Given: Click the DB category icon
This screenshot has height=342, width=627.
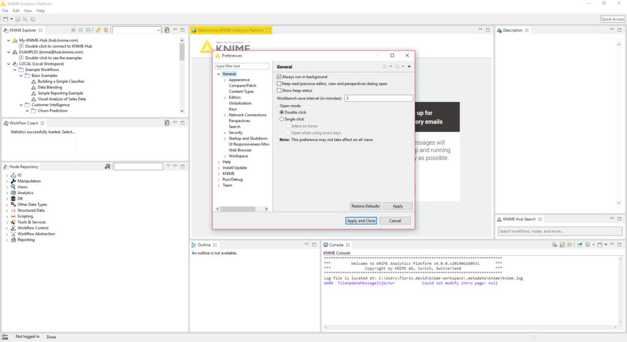Looking at the screenshot, I should click(13, 198).
